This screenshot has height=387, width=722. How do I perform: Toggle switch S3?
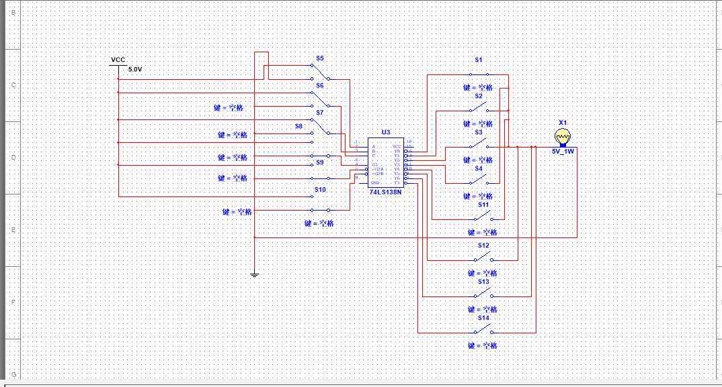point(479,144)
